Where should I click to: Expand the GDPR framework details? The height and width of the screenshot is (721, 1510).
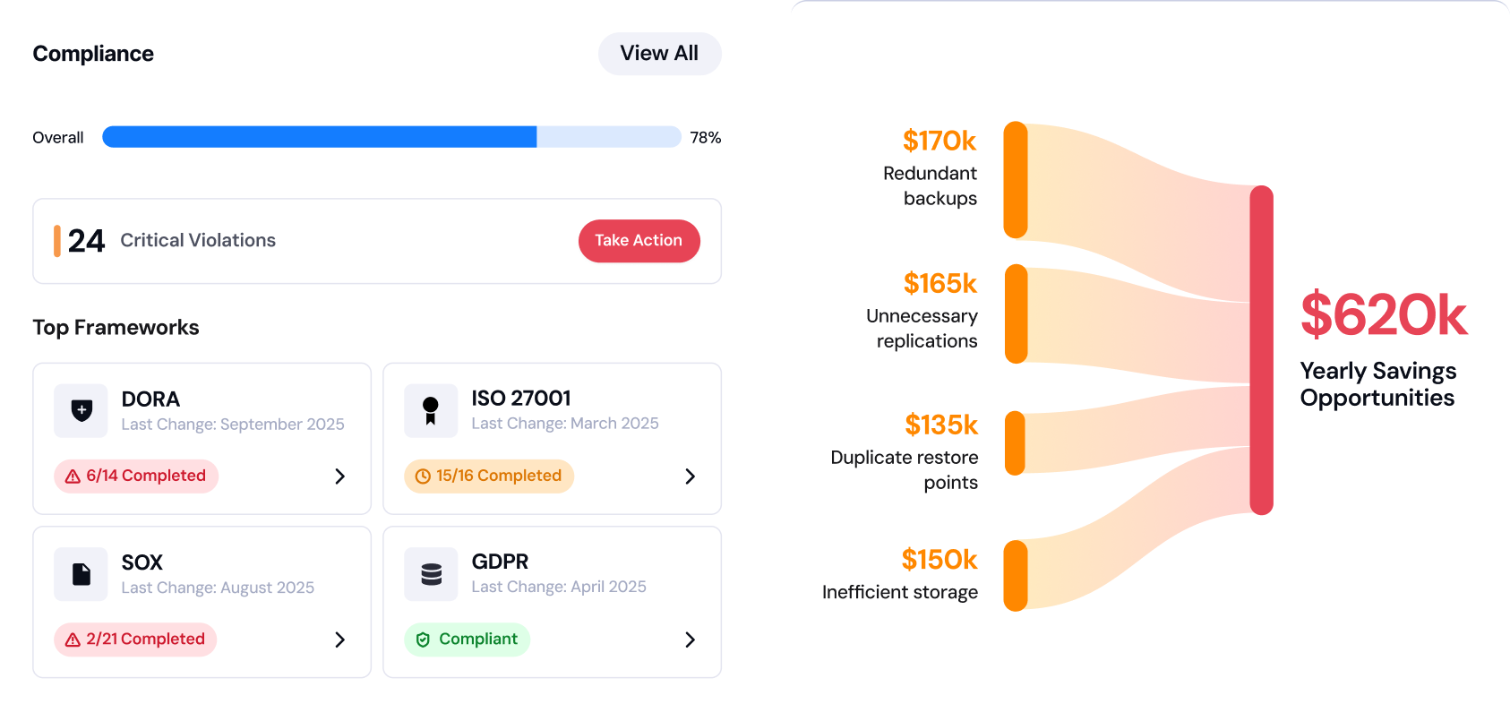tap(690, 639)
